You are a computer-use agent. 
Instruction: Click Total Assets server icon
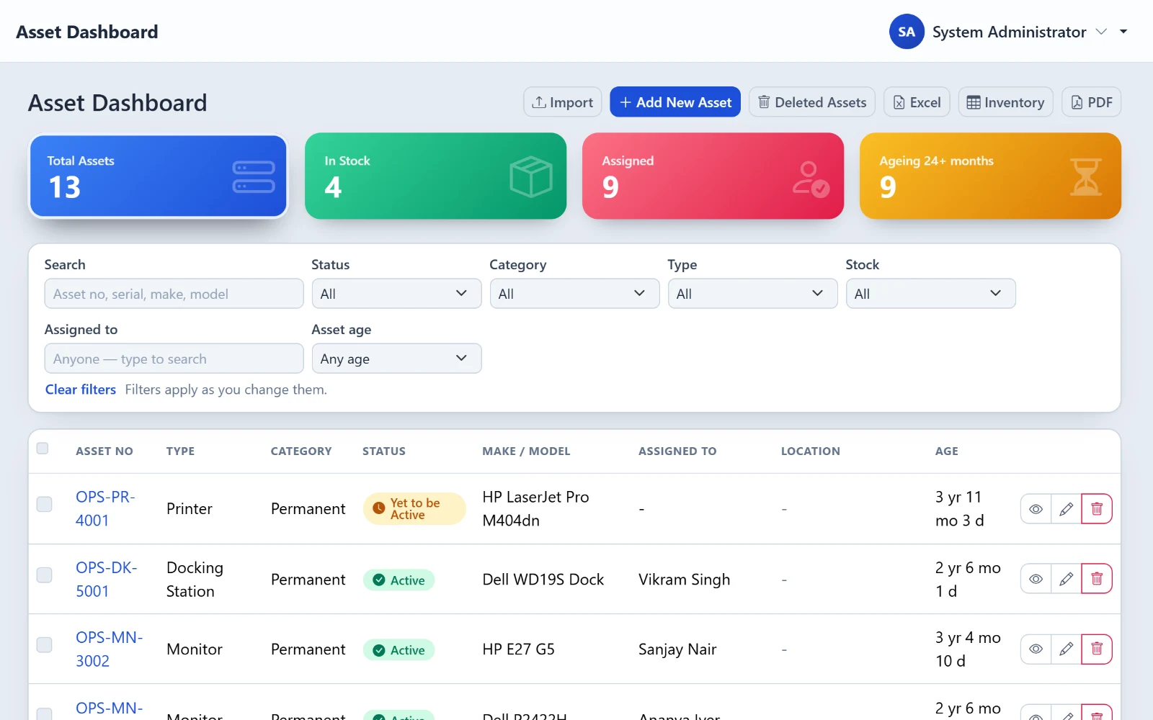coord(254,177)
